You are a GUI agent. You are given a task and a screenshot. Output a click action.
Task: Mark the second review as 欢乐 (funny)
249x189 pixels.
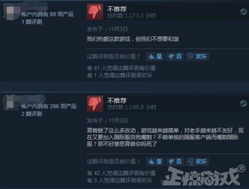coord(197,161)
